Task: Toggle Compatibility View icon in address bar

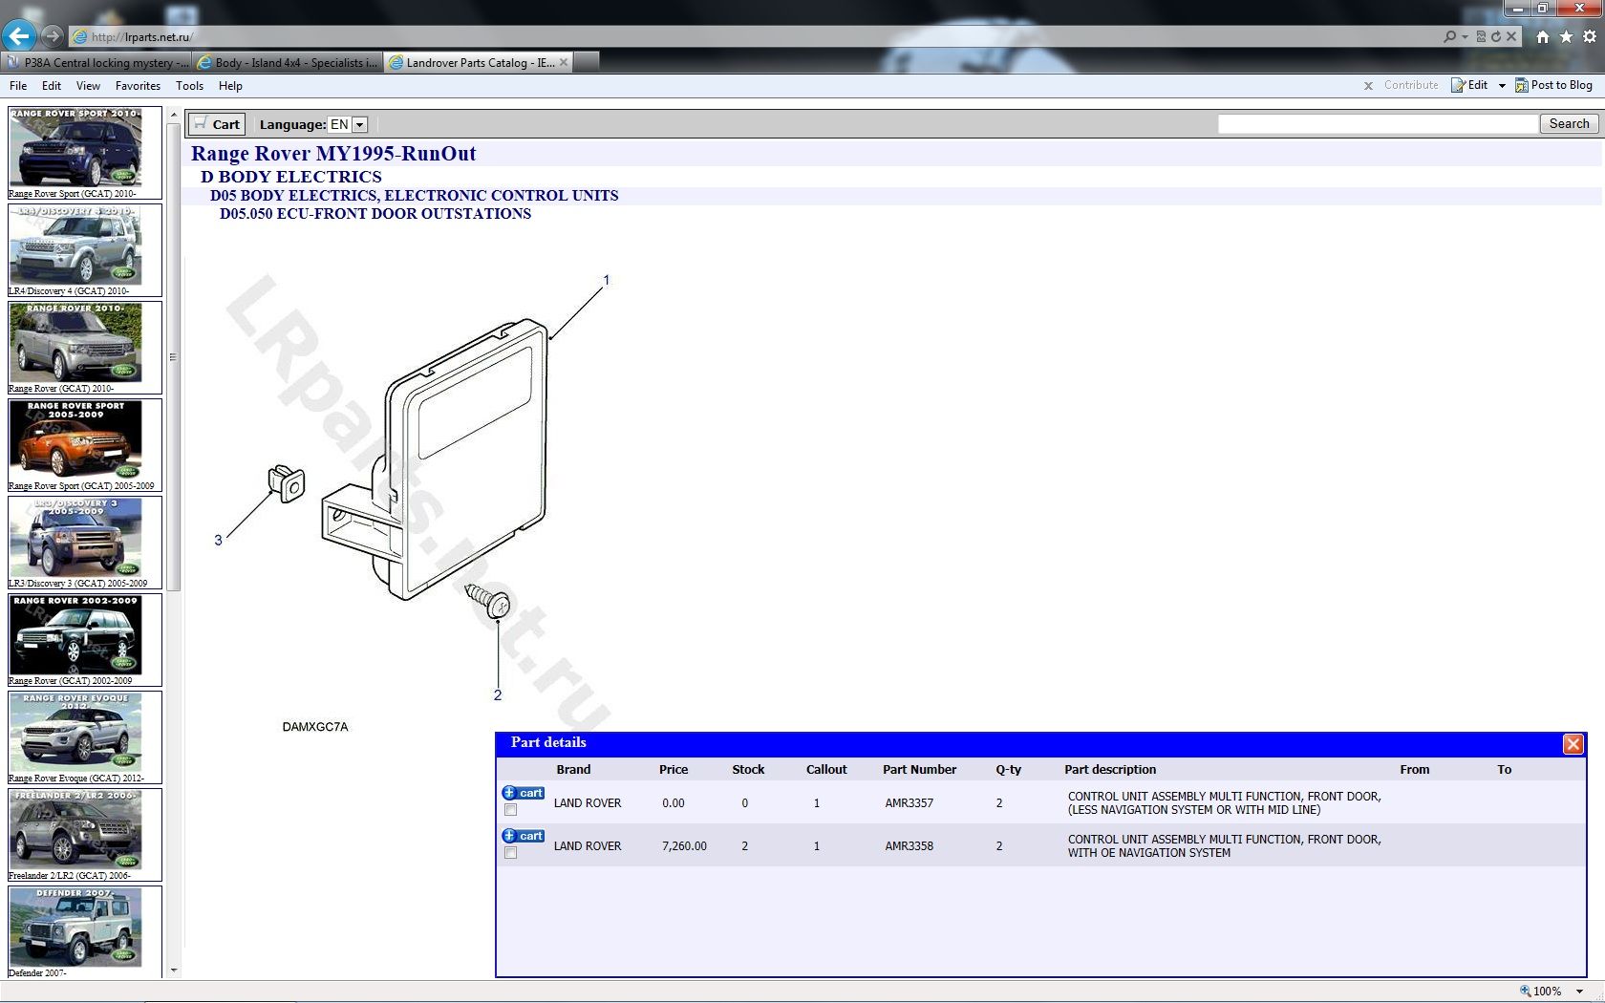Action: coord(1481,36)
